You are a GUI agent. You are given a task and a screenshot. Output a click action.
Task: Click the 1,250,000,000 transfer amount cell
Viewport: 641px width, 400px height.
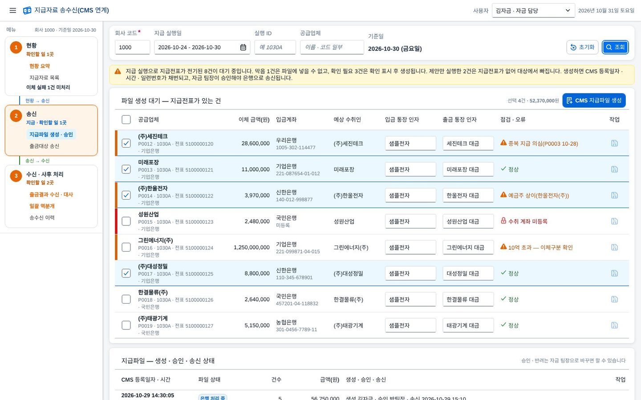[252, 248]
